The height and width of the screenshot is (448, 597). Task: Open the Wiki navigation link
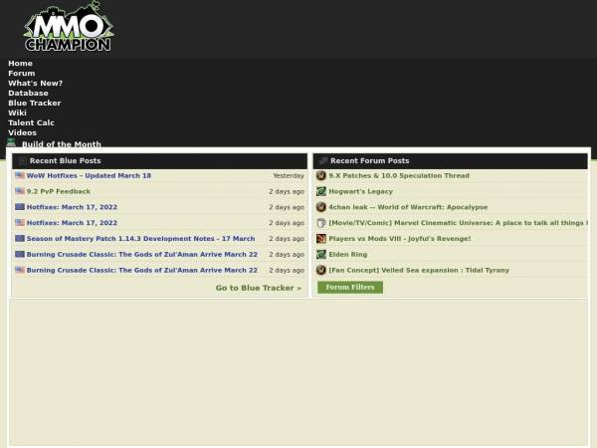[x=17, y=112]
